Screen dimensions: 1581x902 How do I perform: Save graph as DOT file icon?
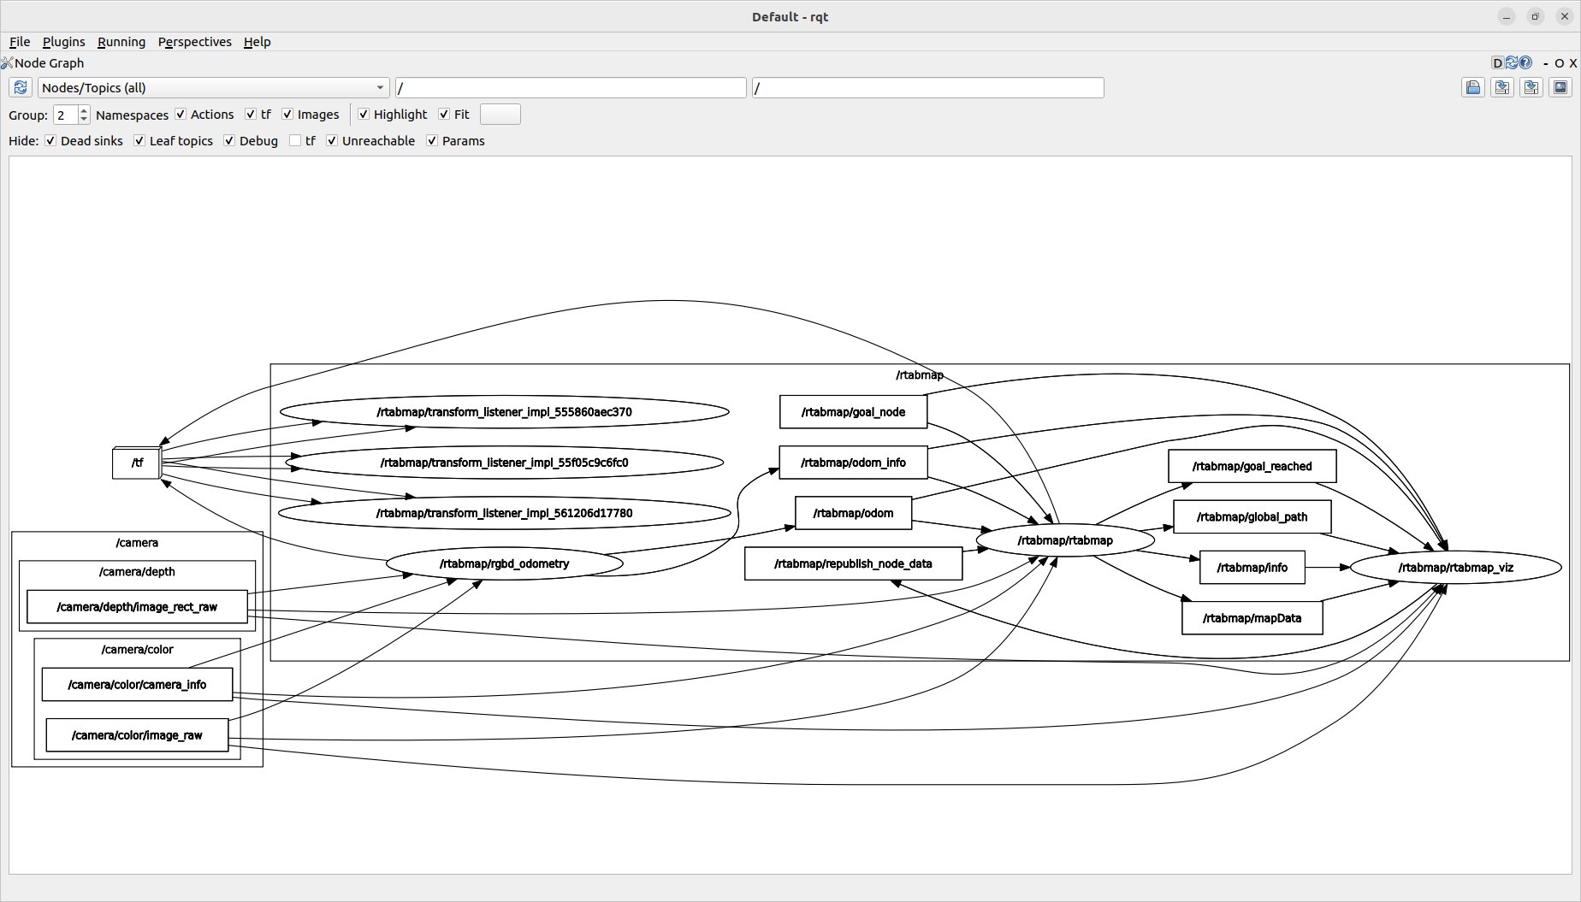pos(1501,87)
